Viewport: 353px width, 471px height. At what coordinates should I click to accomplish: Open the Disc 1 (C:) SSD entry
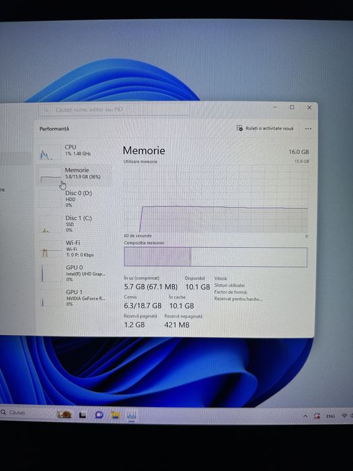pyautogui.click(x=75, y=224)
